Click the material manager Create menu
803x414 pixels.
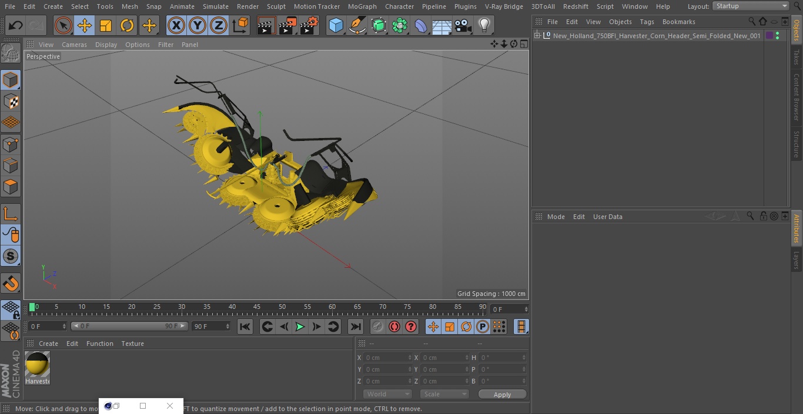48,344
